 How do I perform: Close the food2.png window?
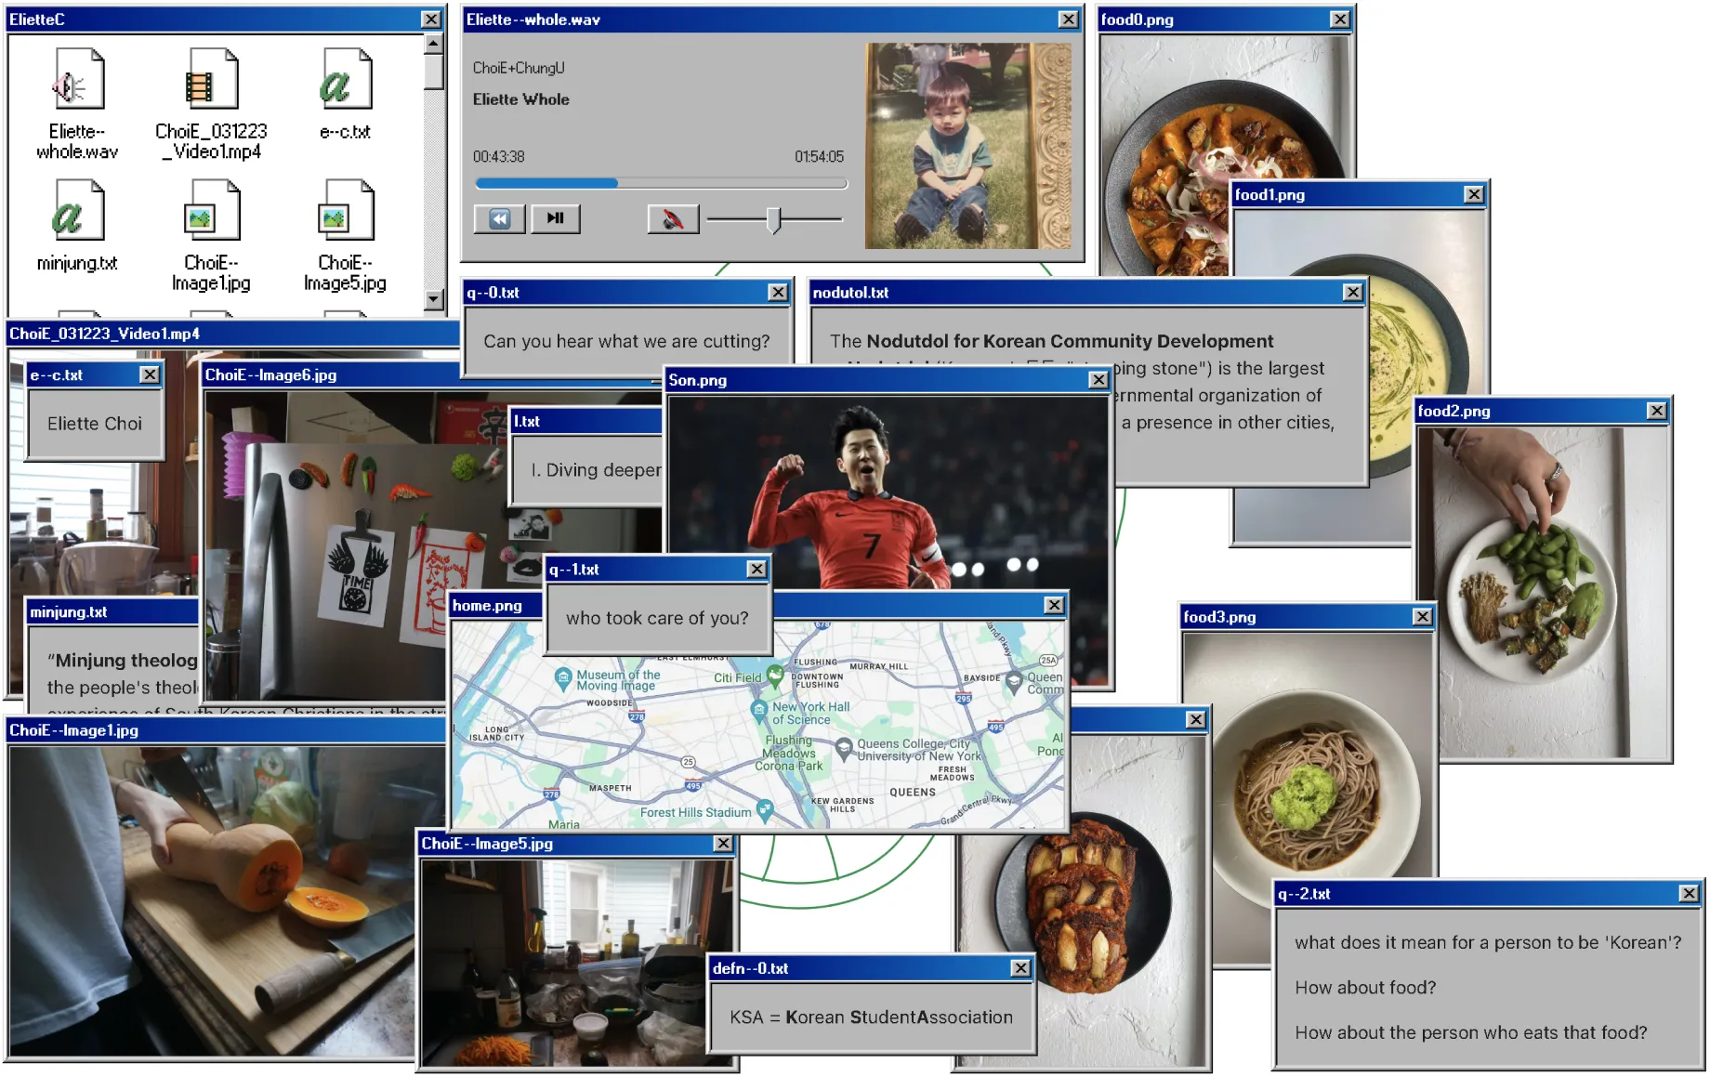tap(1657, 411)
